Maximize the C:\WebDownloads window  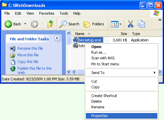click(151, 5)
